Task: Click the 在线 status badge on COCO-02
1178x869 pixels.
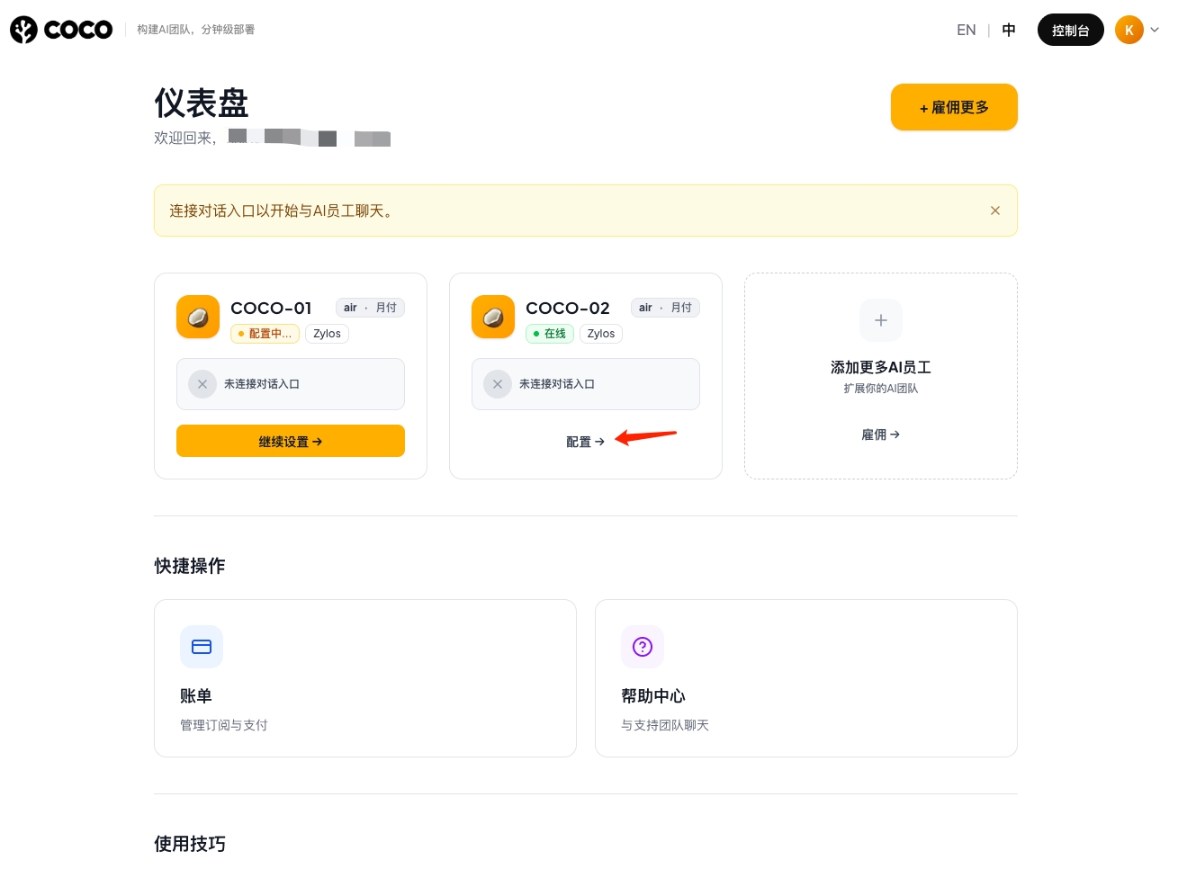Action: (550, 333)
